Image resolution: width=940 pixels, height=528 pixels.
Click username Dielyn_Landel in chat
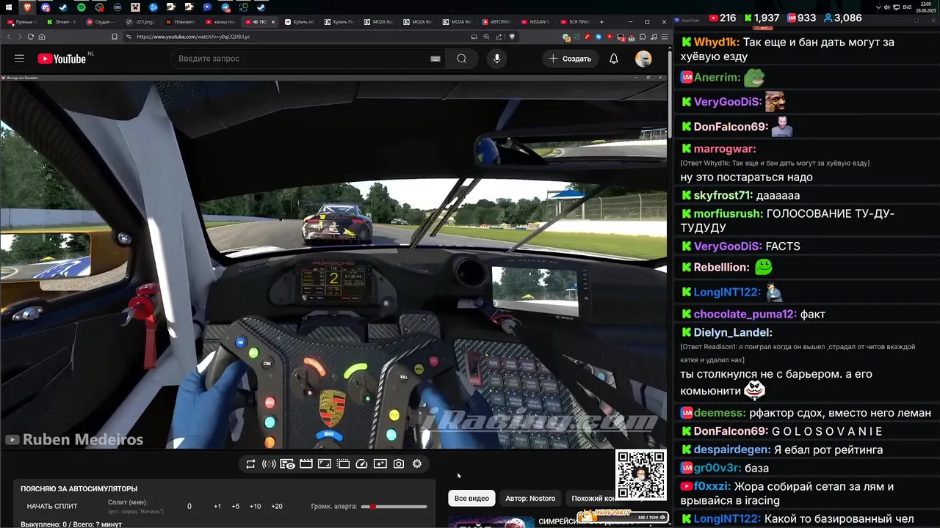[x=733, y=332]
